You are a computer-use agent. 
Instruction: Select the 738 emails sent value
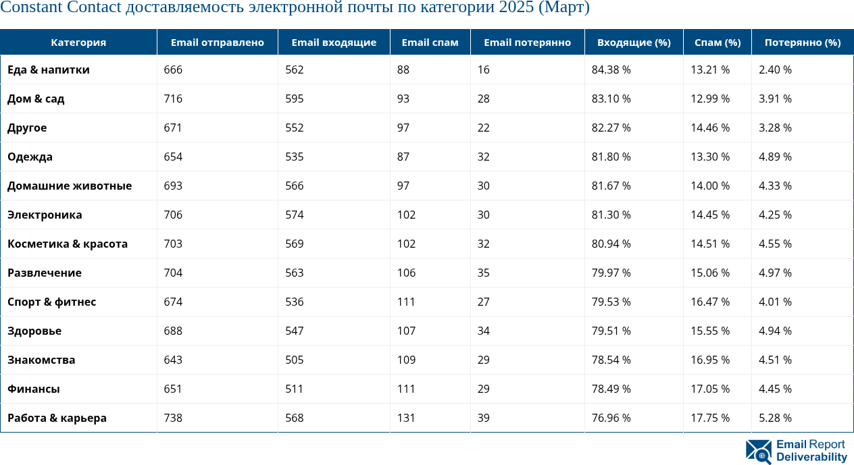(173, 418)
